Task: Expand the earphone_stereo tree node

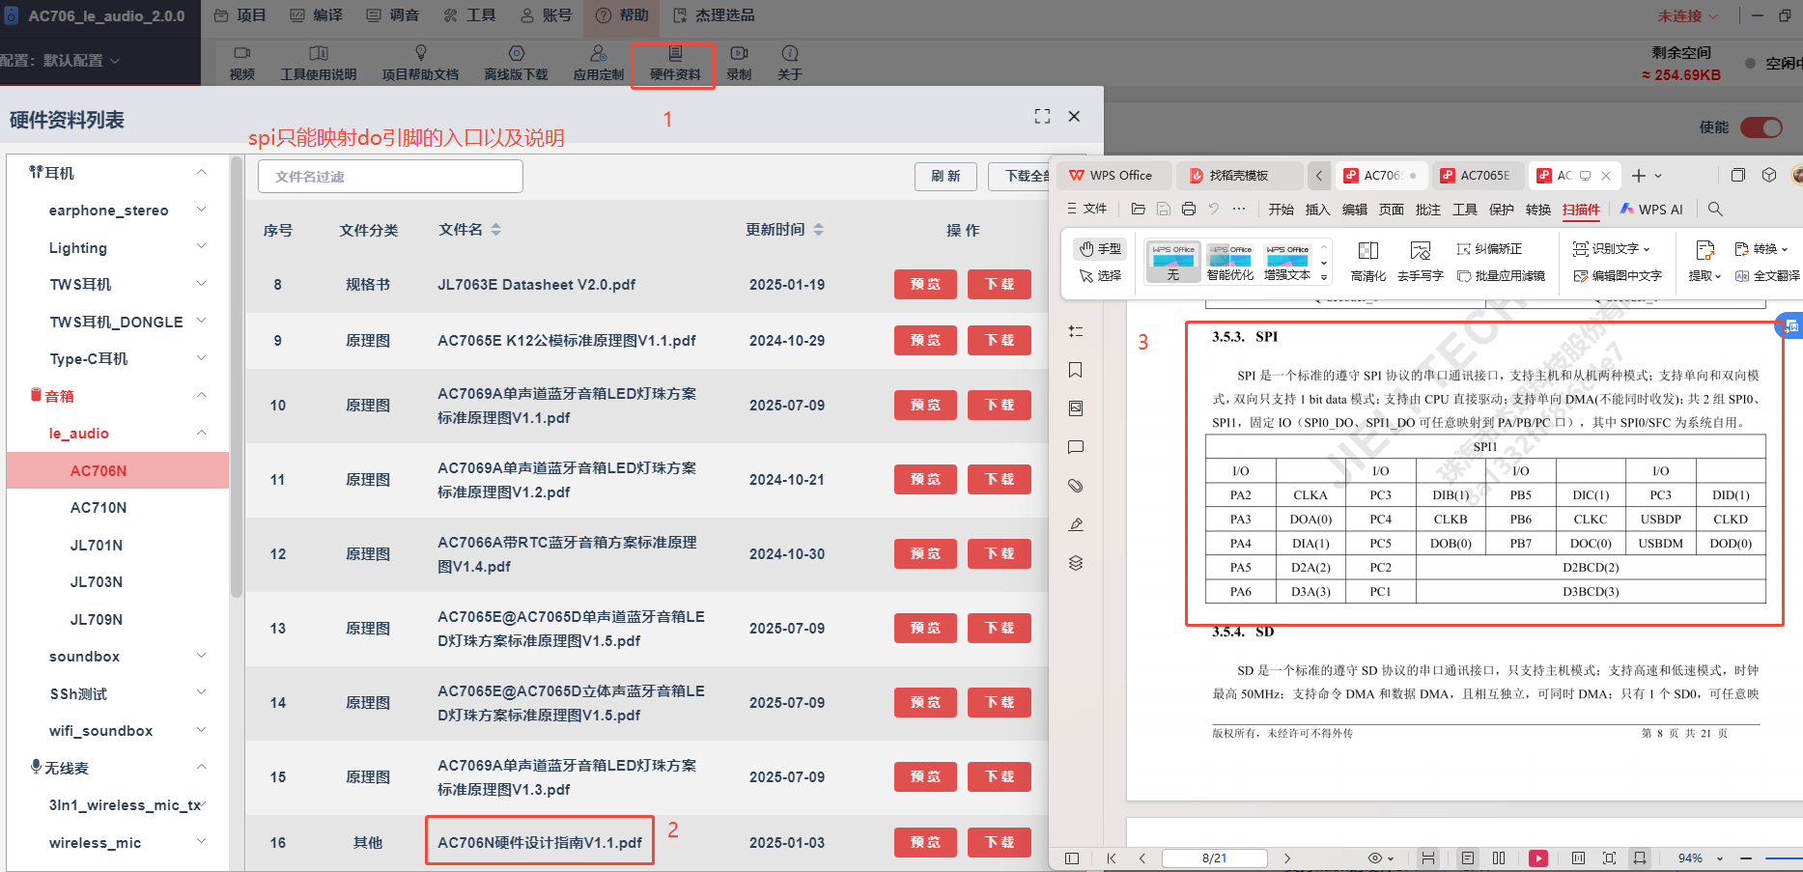Action: (202, 210)
